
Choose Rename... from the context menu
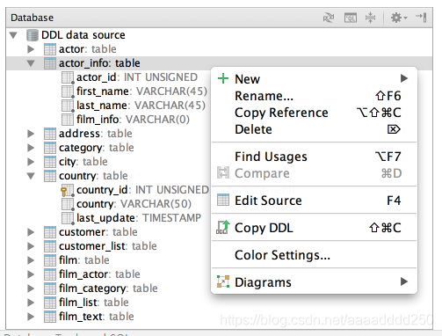click(314, 96)
